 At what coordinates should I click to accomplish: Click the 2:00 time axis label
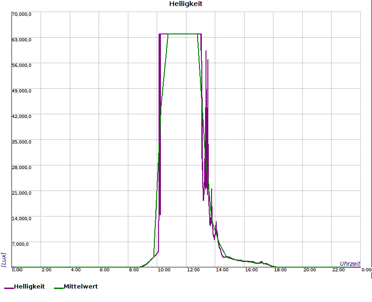[46, 270]
